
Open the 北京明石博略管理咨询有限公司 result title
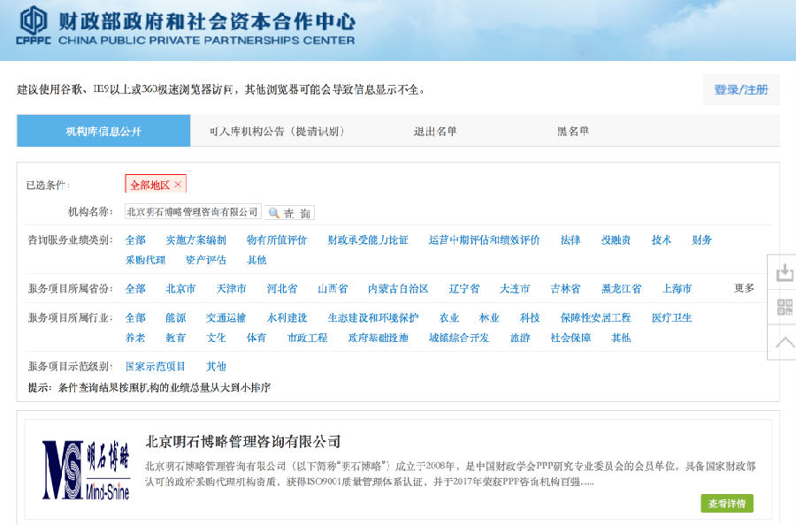(243, 442)
